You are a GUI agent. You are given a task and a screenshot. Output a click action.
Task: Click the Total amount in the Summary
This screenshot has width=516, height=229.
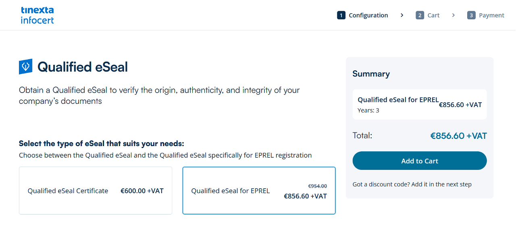point(458,136)
